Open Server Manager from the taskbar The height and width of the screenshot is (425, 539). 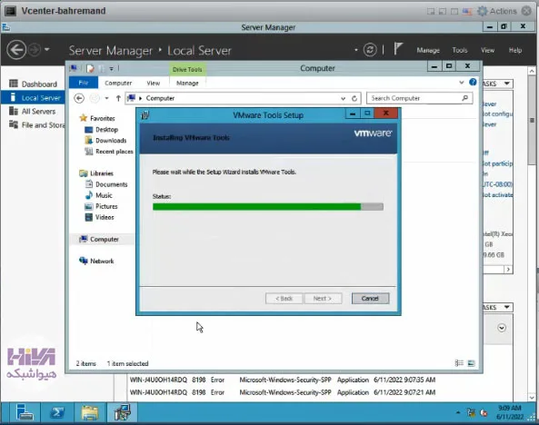25,412
